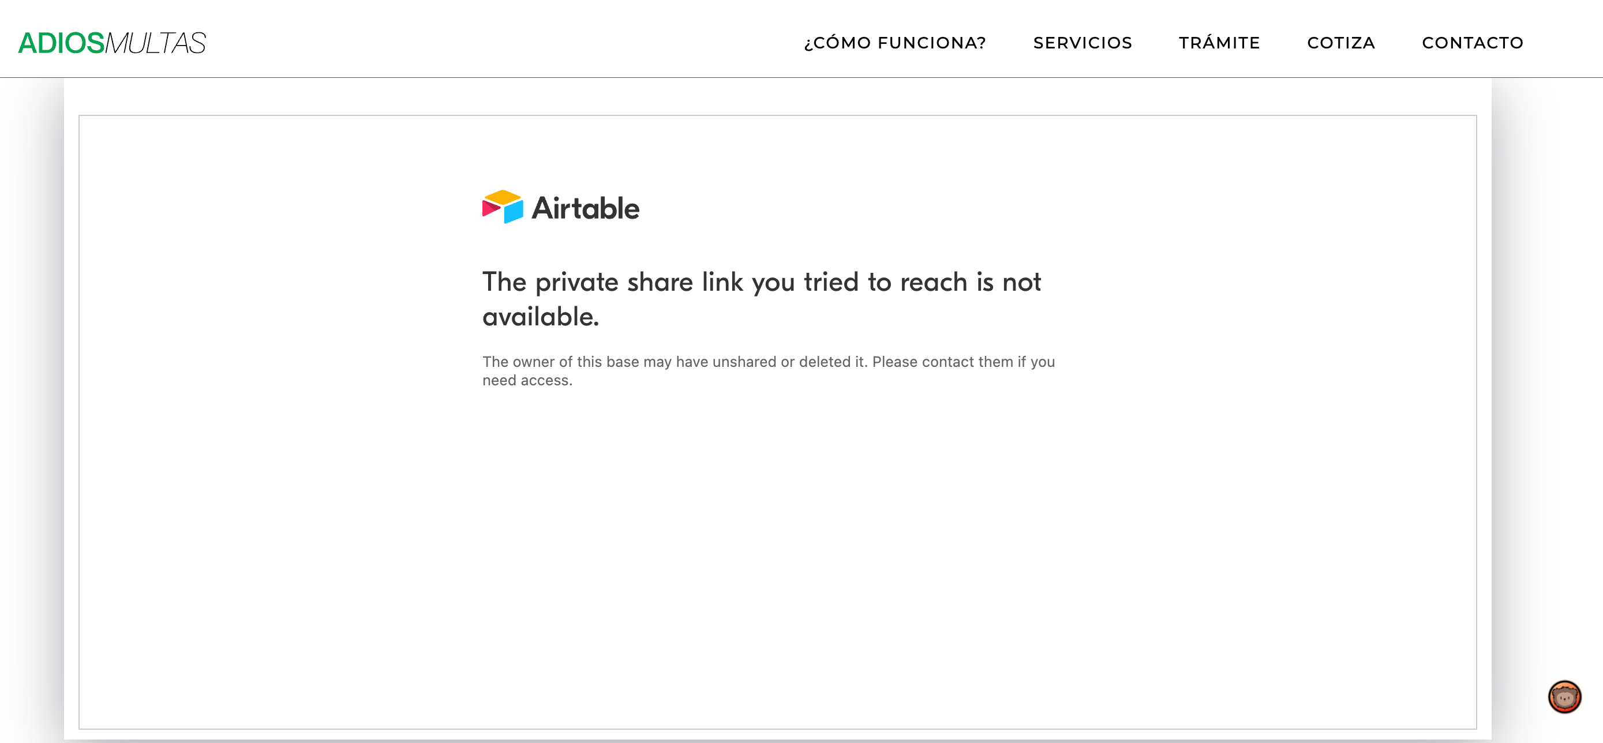This screenshot has height=743, width=1603.
Task: Click the word 'available.' in the heading
Action: click(541, 317)
